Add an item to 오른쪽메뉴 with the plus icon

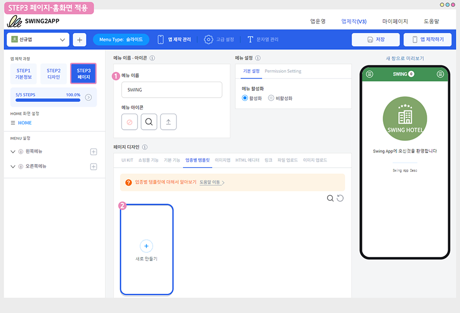[93, 167]
